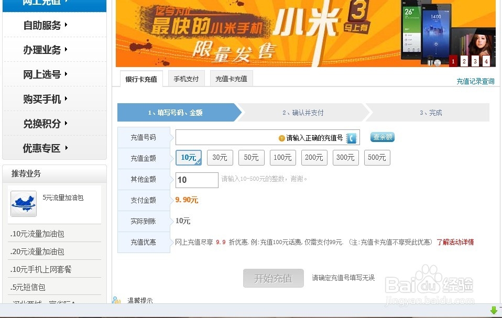502x318 pixels.
Task: Open the .20元流量加油包 link
Action: (x=37, y=252)
